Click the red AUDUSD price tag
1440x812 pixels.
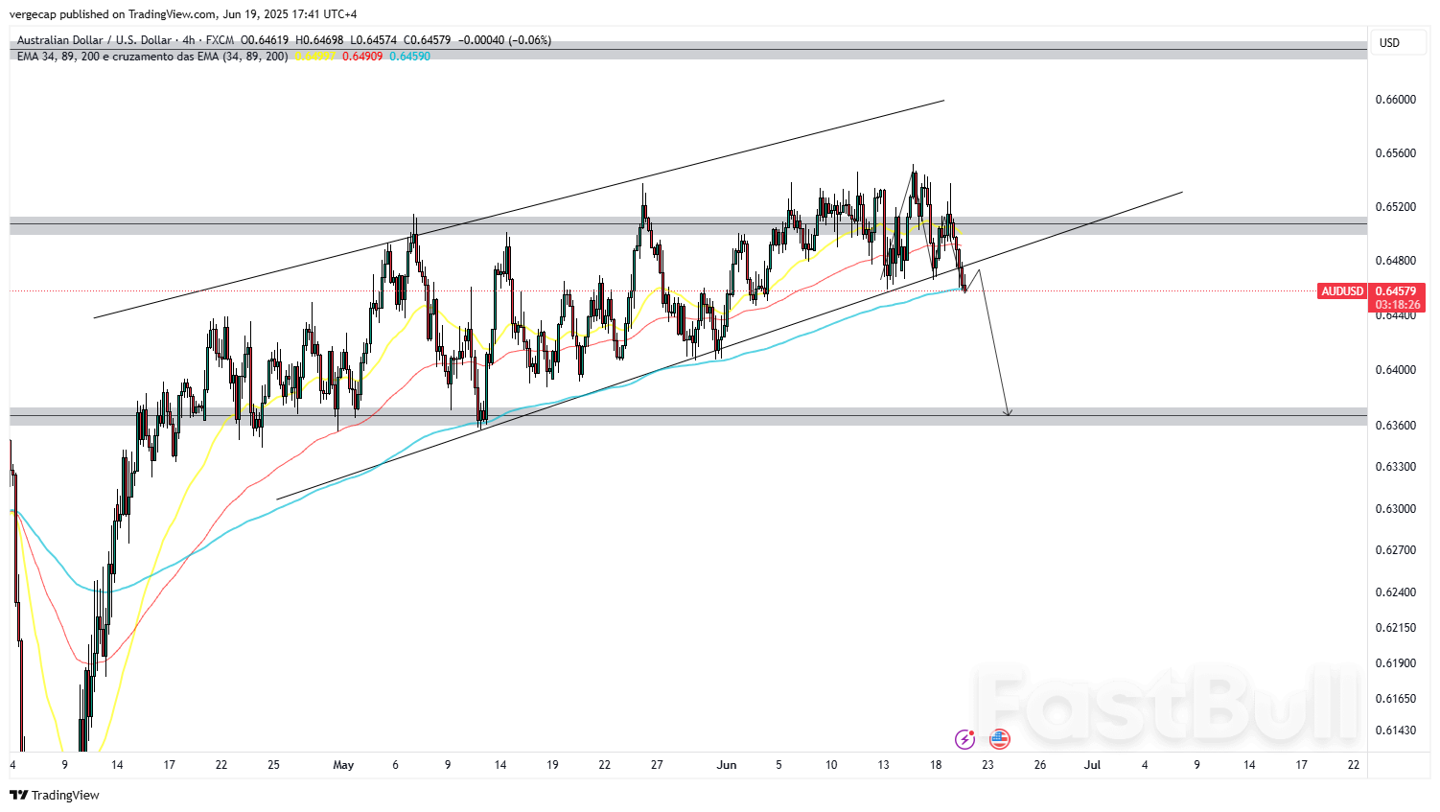(1342, 291)
